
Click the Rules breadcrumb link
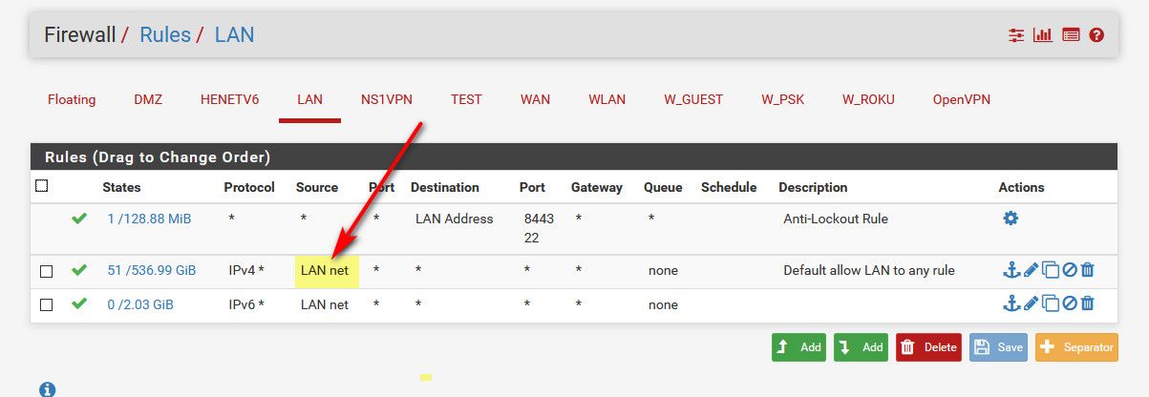pos(164,35)
